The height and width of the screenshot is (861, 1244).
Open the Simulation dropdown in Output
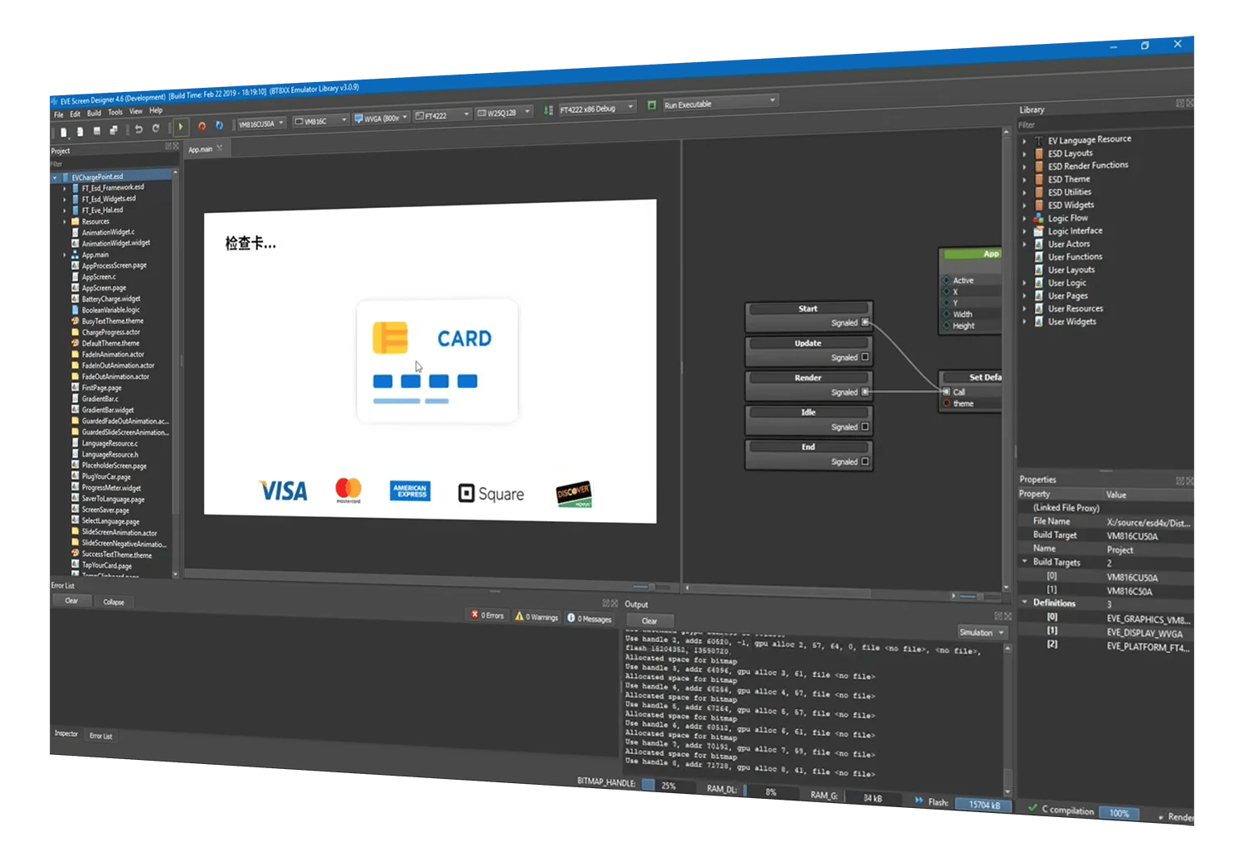point(982,633)
